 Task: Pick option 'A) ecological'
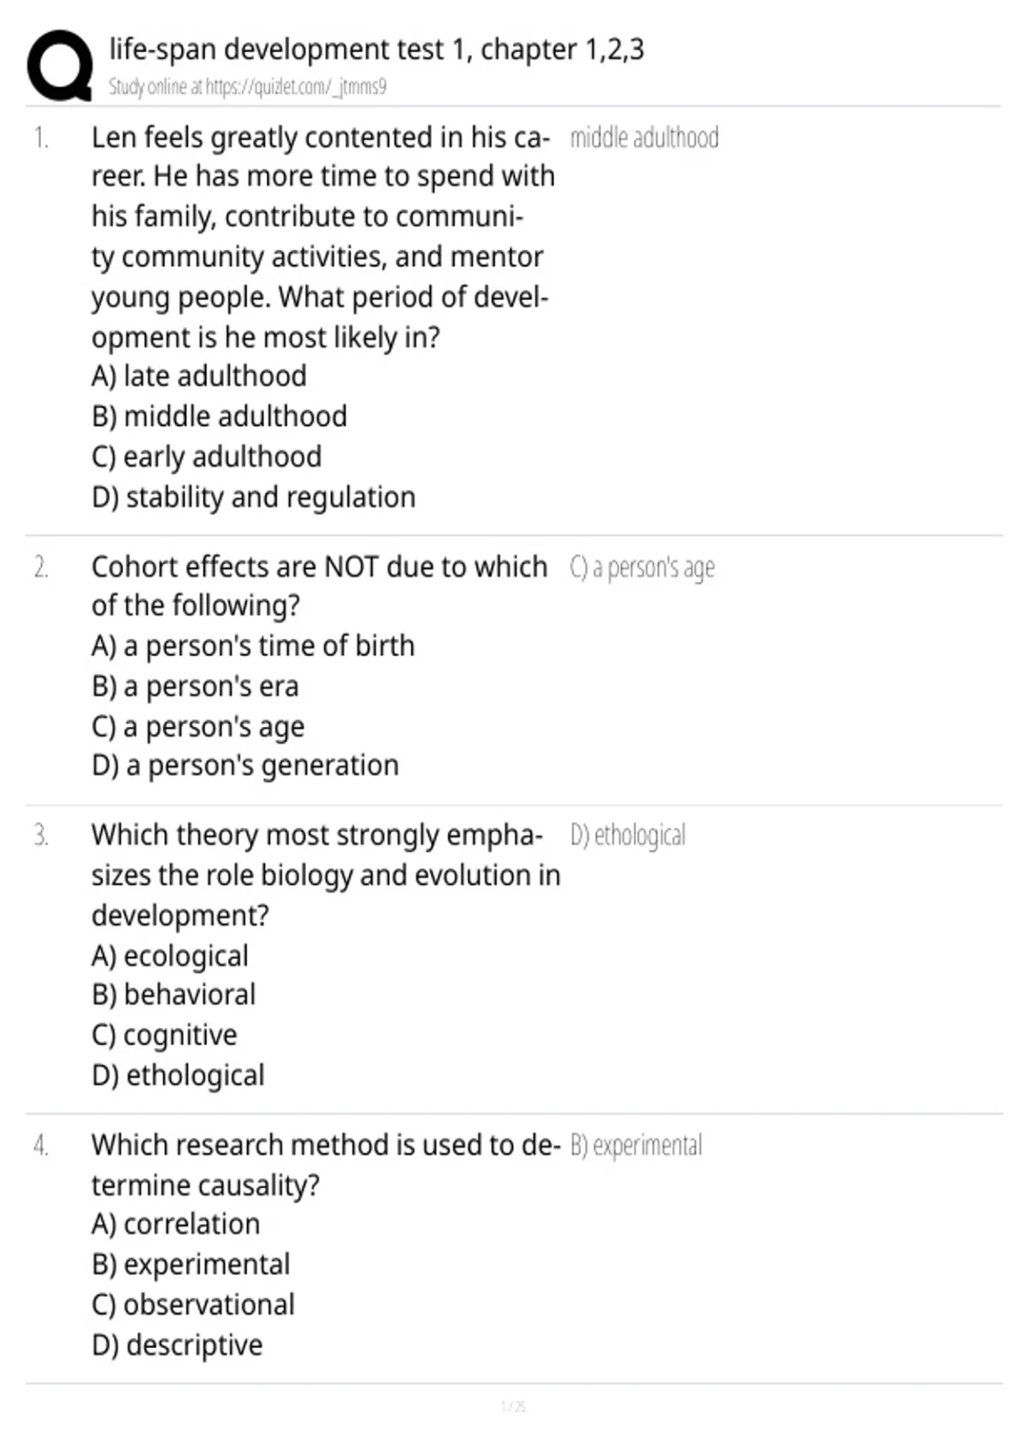point(170,956)
